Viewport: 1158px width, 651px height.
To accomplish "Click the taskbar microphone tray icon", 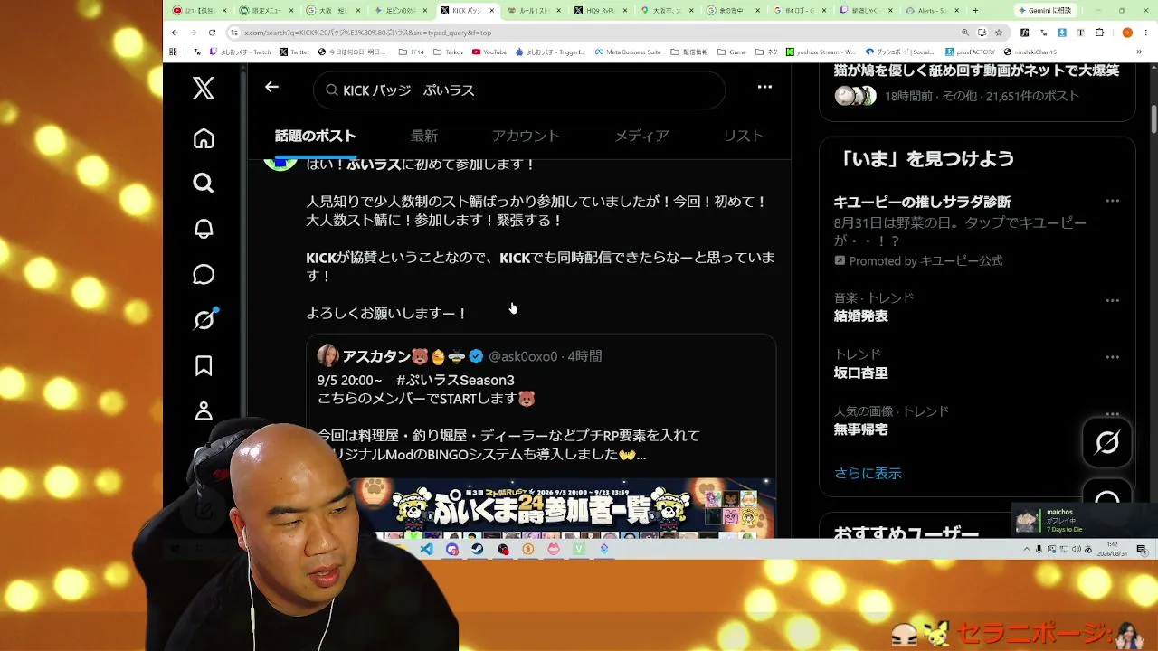I will point(1039,549).
